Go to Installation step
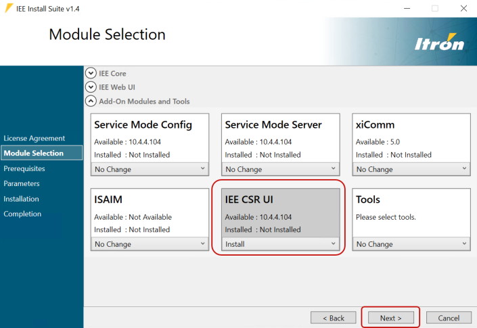 tap(21, 199)
